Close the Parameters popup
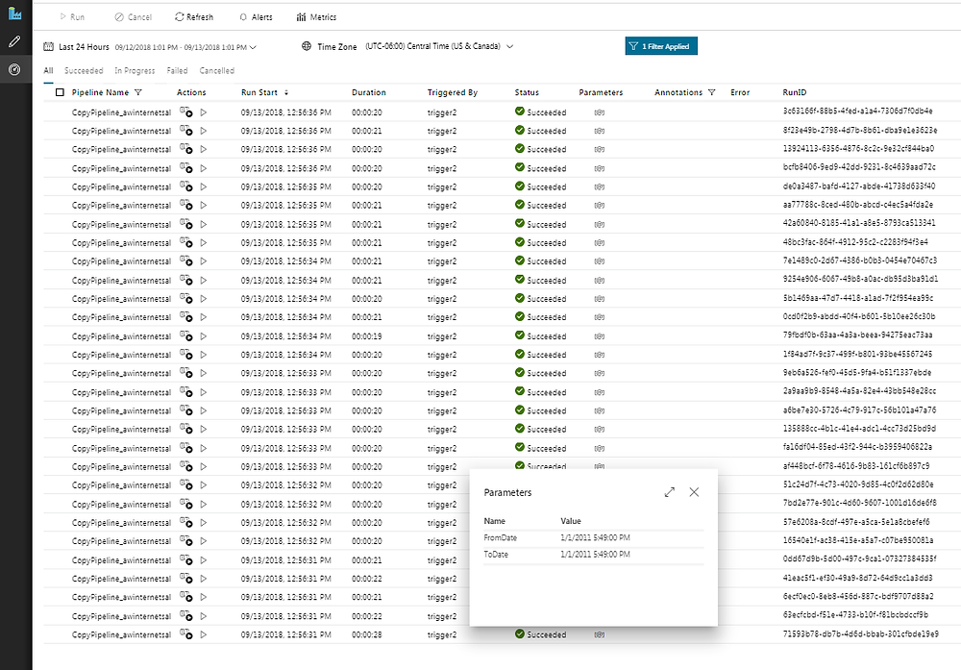The height and width of the screenshot is (670, 961). (694, 492)
